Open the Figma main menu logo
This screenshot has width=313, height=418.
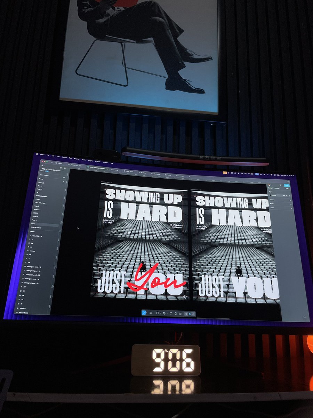coord(42,165)
